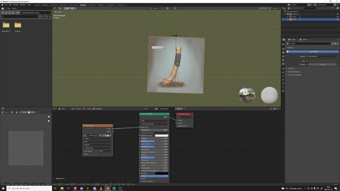The width and height of the screenshot is (340, 191).
Task: Click the pan hand icon in image editor
Action: tap(49, 121)
